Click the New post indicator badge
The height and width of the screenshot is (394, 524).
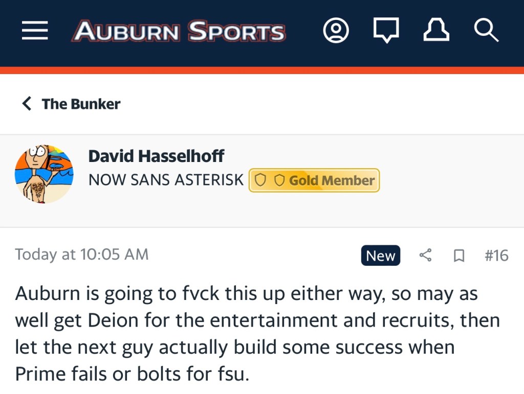pyautogui.click(x=381, y=256)
